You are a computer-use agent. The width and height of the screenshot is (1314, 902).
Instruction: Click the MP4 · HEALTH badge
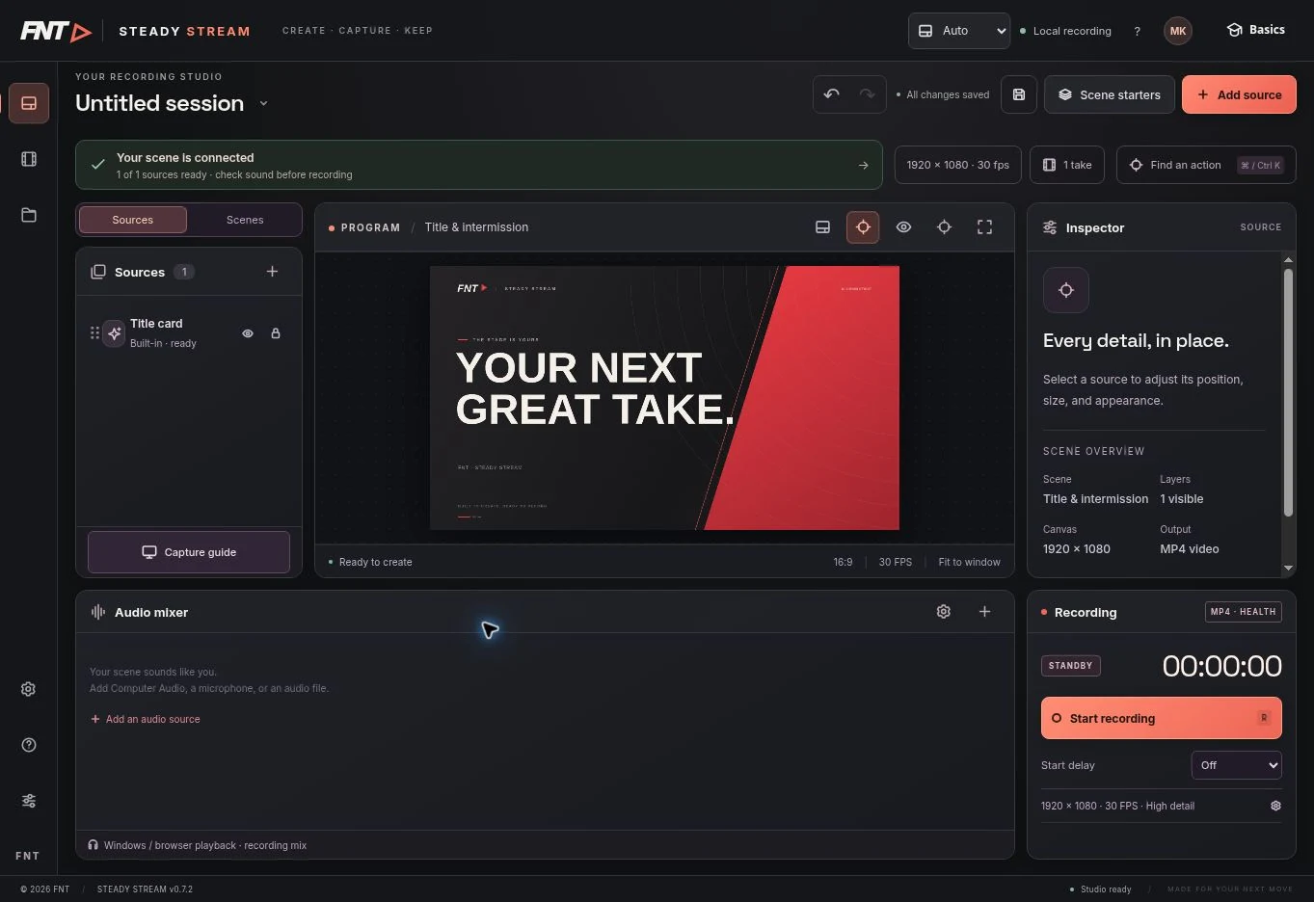pyautogui.click(x=1244, y=612)
